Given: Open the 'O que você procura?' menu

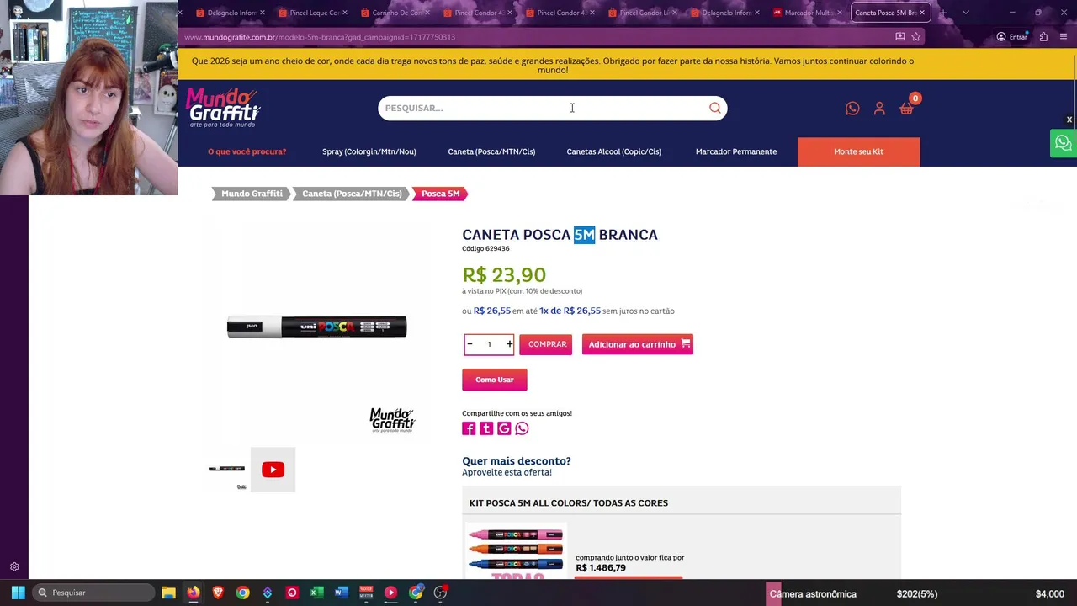Looking at the screenshot, I should [247, 151].
